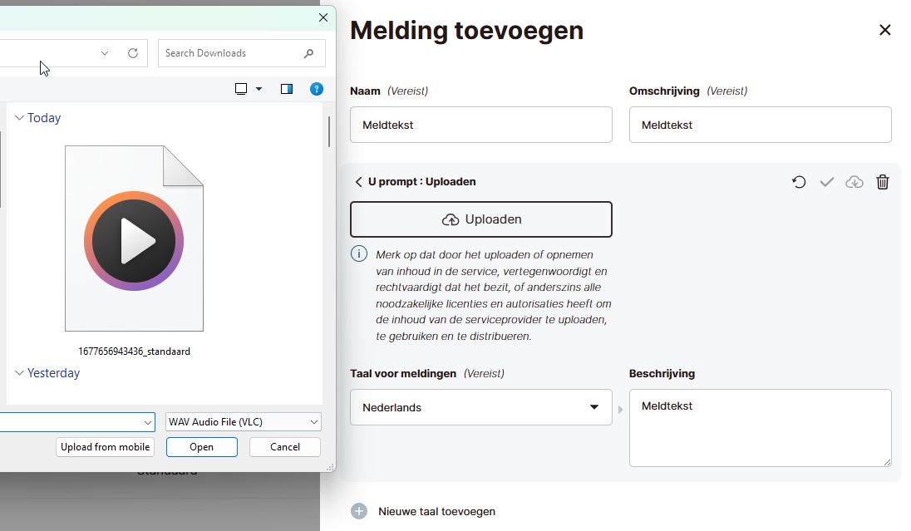Click the plus icon for Nieuwe taal toevoegen
Image resolution: width=911 pixels, height=531 pixels.
(x=359, y=511)
